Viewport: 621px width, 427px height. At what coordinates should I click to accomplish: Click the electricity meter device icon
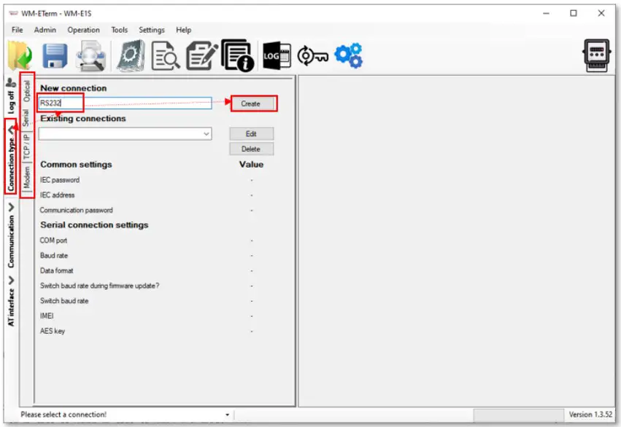coord(596,55)
